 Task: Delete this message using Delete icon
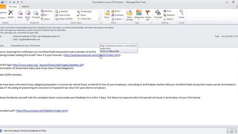[x=11, y=14]
